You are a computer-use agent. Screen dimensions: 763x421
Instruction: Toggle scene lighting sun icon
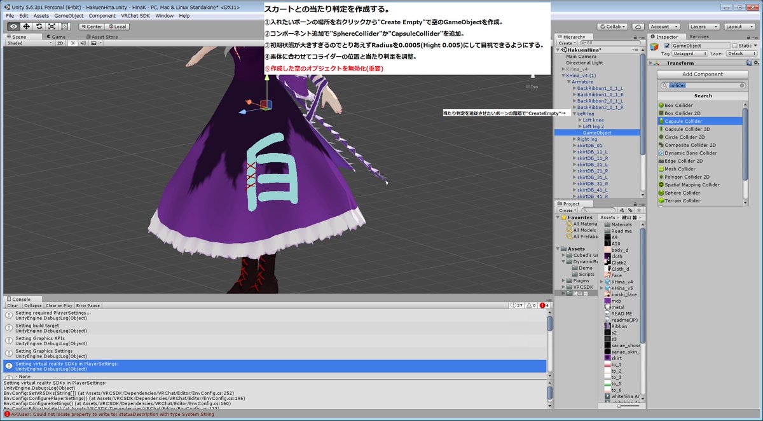tap(72, 43)
